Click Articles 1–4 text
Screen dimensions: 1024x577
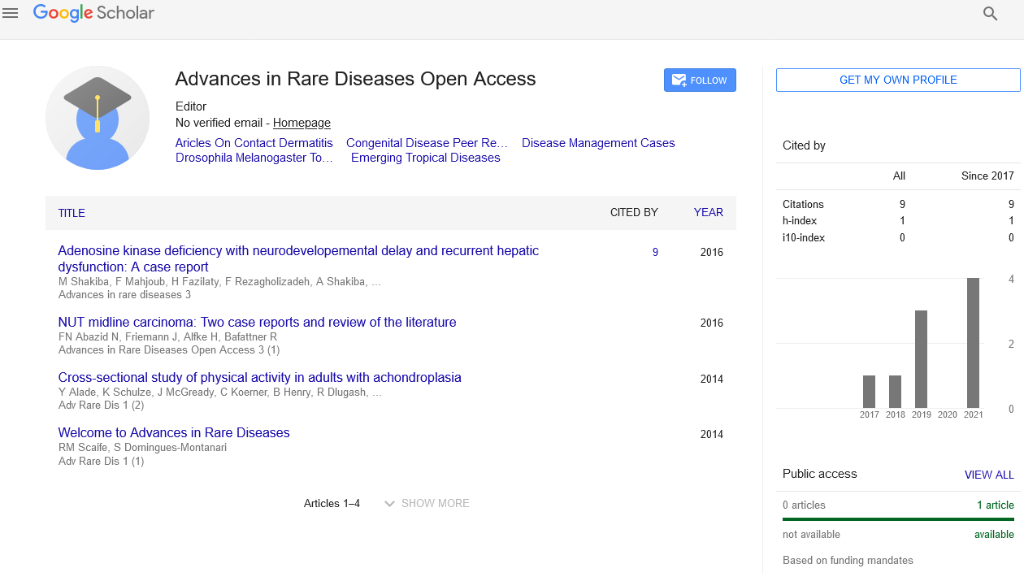332,504
